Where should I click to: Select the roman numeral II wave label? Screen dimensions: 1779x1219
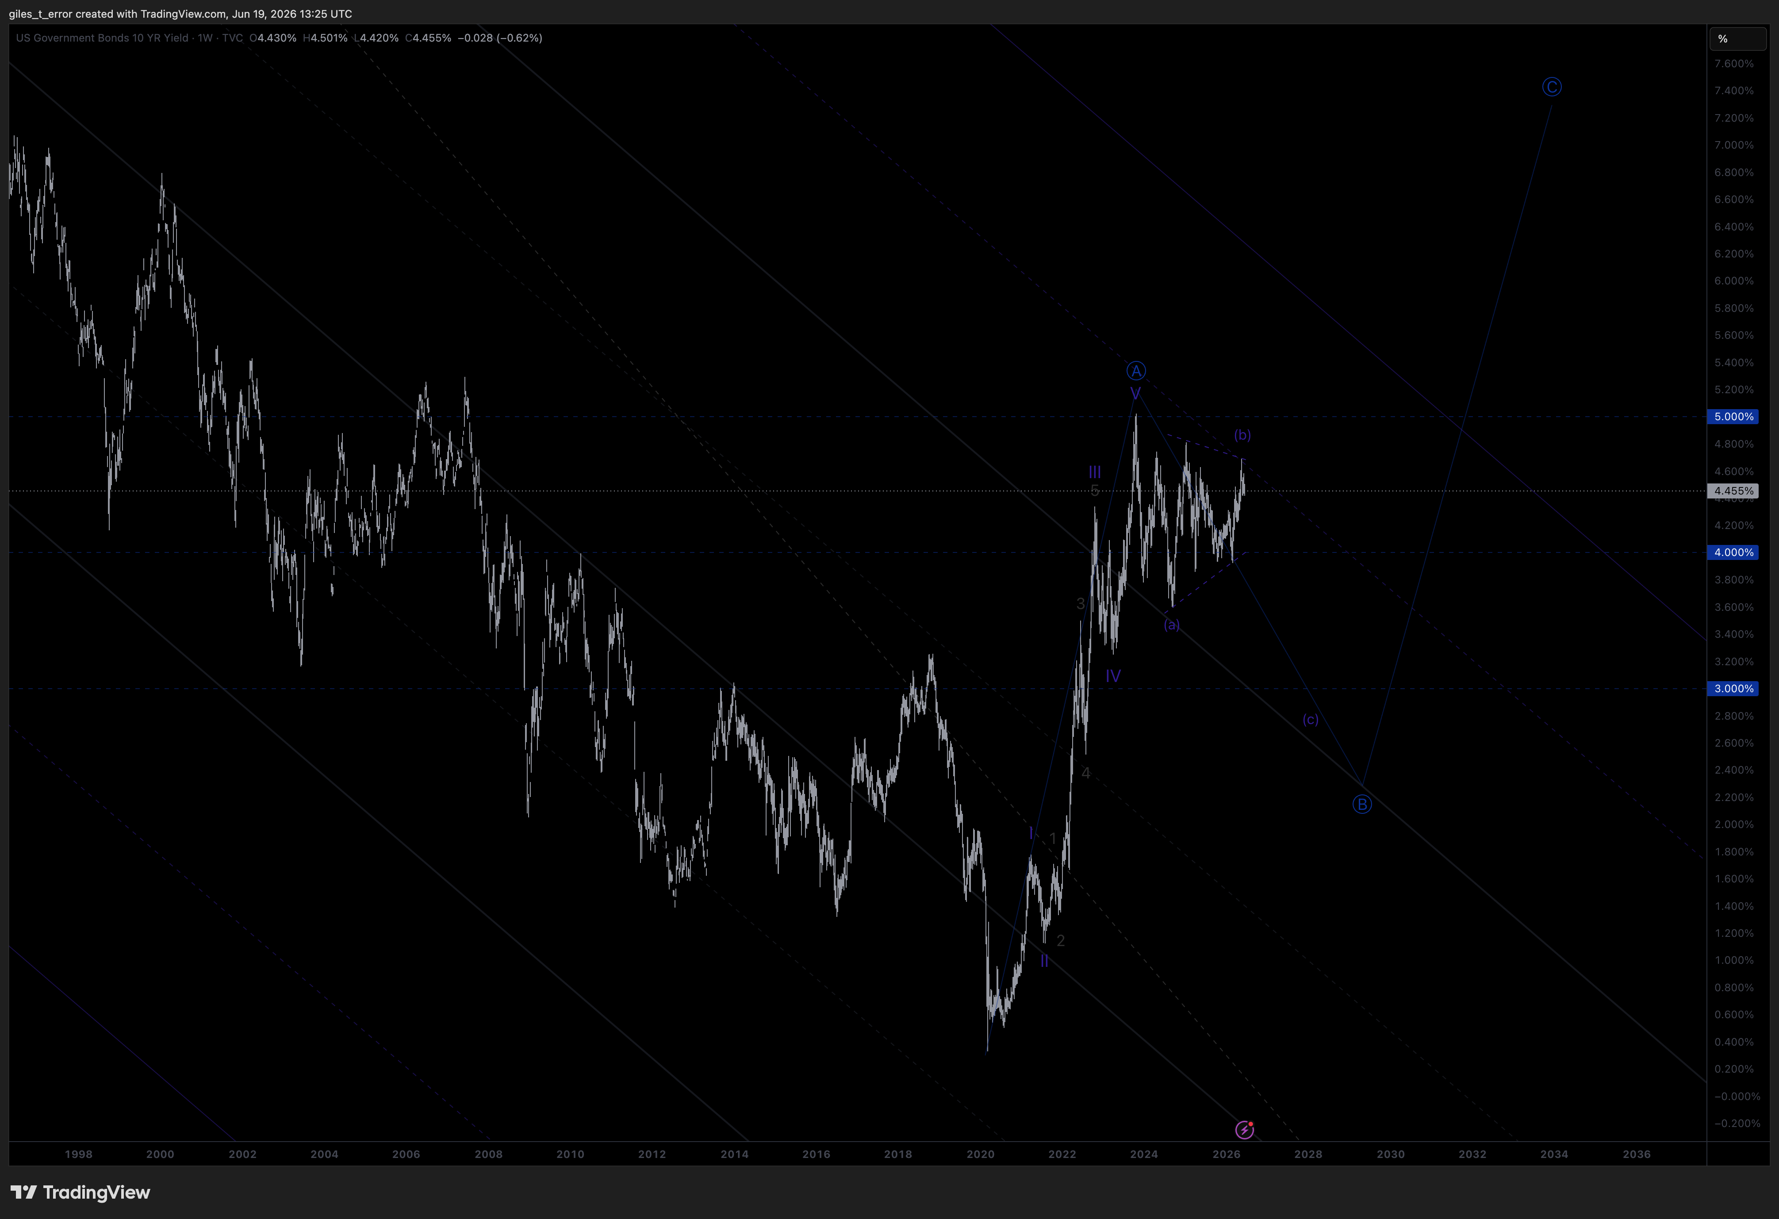tap(1044, 961)
